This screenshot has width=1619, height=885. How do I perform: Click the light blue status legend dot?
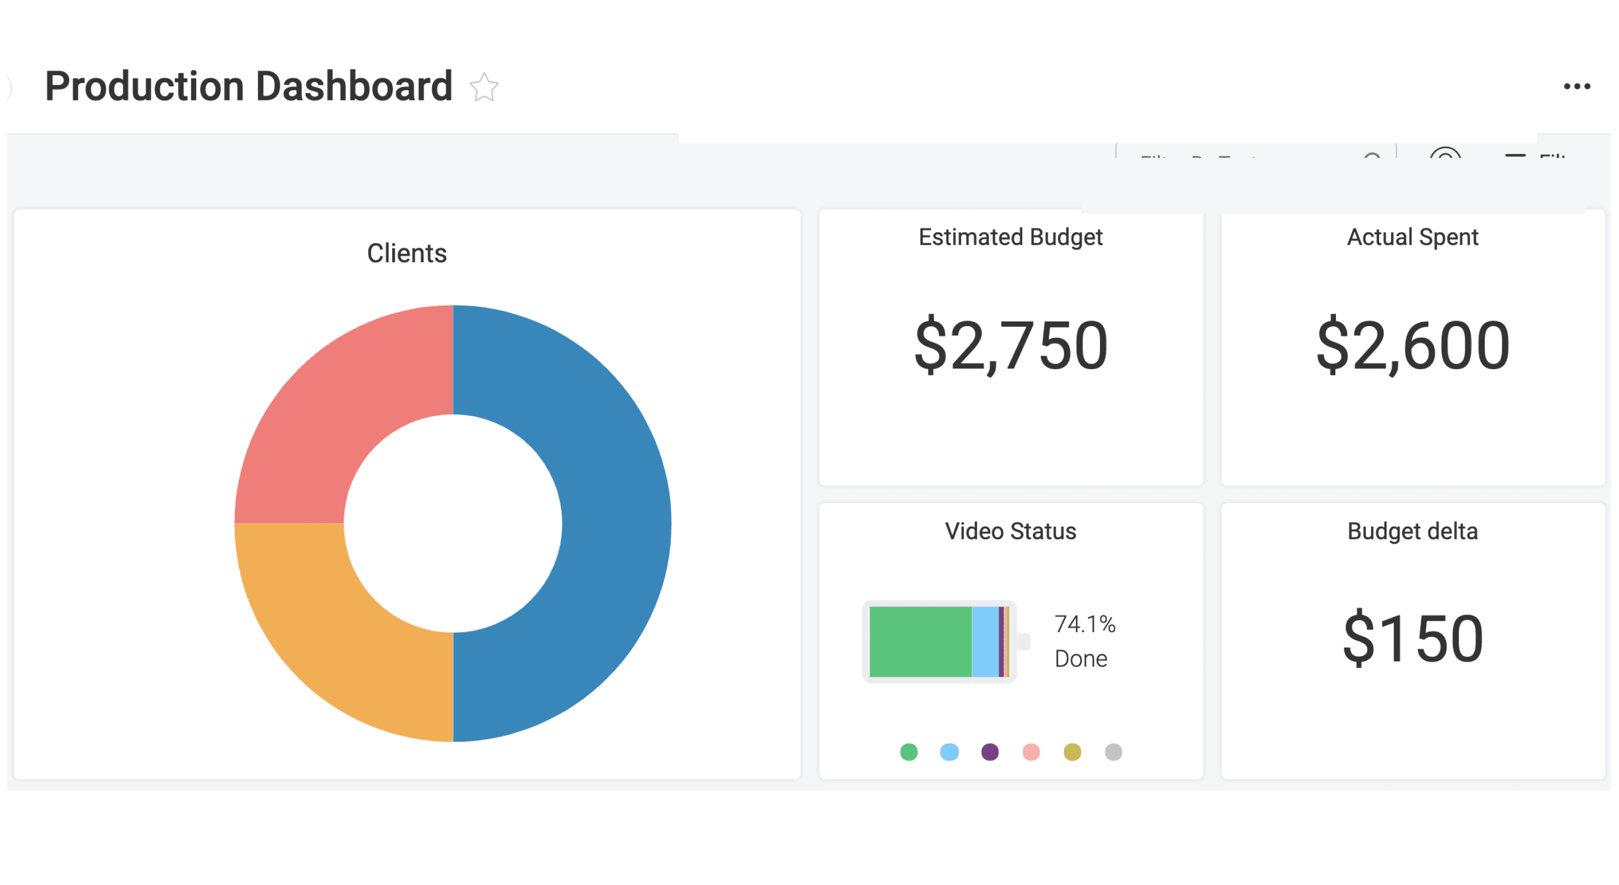pos(950,752)
